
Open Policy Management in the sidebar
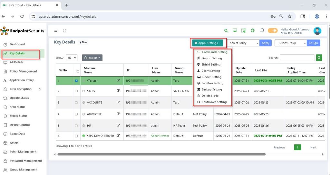point(23,71)
